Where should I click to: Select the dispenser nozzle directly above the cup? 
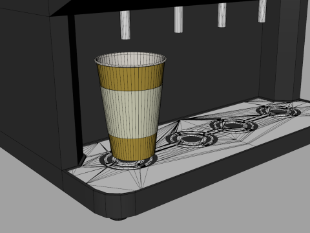125,25
